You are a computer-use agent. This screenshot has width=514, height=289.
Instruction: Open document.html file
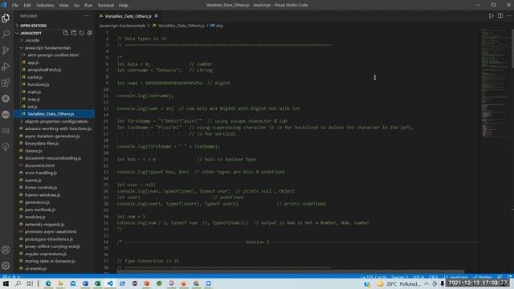pyautogui.click(x=39, y=165)
